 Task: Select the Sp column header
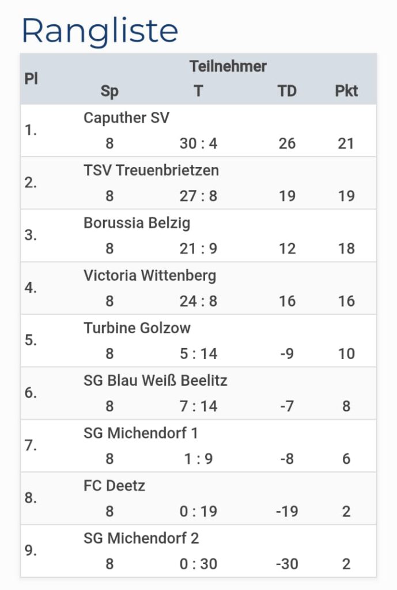pyautogui.click(x=109, y=91)
